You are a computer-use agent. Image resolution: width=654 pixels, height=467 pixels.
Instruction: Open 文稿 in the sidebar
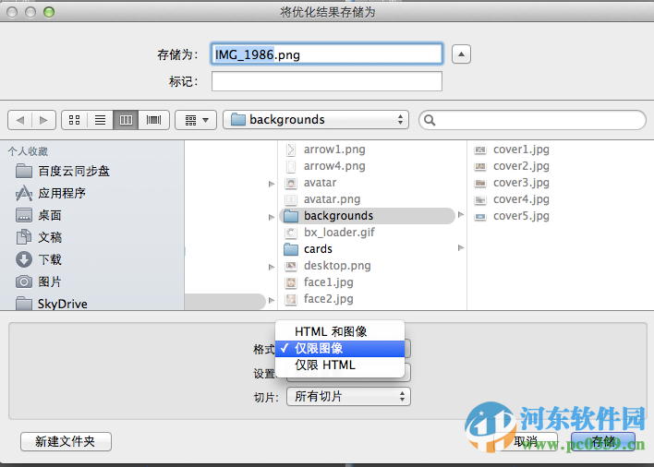[x=39, y=237]
